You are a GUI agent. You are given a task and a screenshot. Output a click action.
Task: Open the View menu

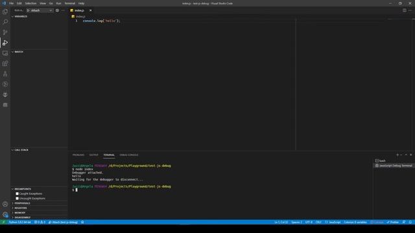43,3
